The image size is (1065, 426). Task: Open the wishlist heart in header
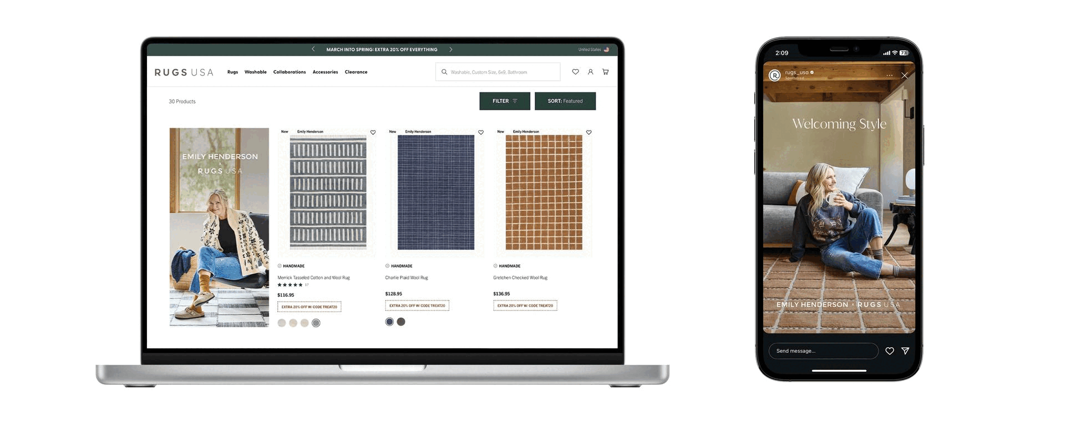pyautogui.click(x=575, y=72)
